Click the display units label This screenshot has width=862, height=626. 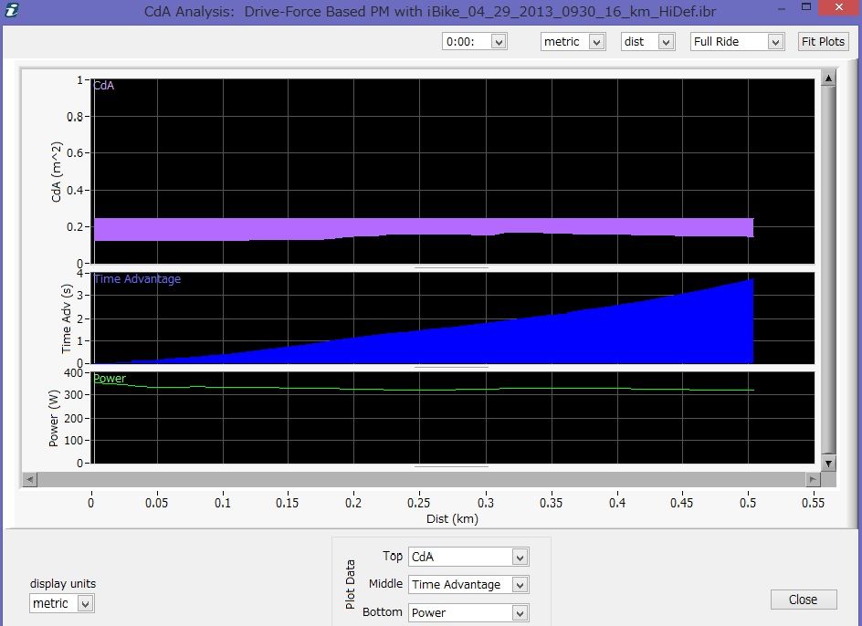(x=63, y=584)
